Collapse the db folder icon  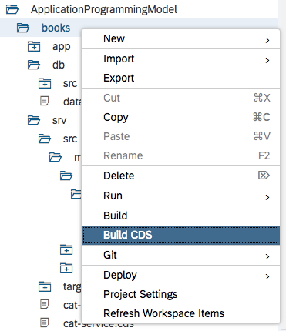pos(34,65)
